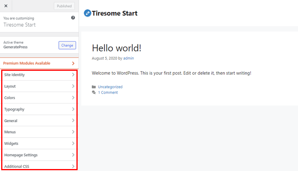Go to the Menus panel

39,132
